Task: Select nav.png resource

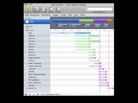Action: (37, 86)
